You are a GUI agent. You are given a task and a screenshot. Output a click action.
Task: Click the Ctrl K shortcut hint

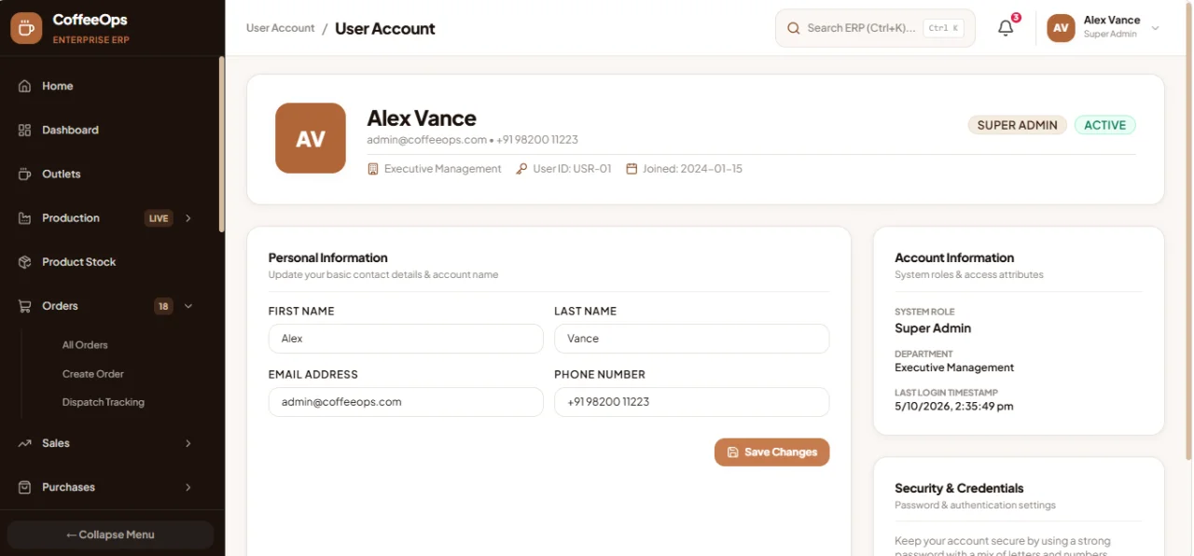coord(944,28)
